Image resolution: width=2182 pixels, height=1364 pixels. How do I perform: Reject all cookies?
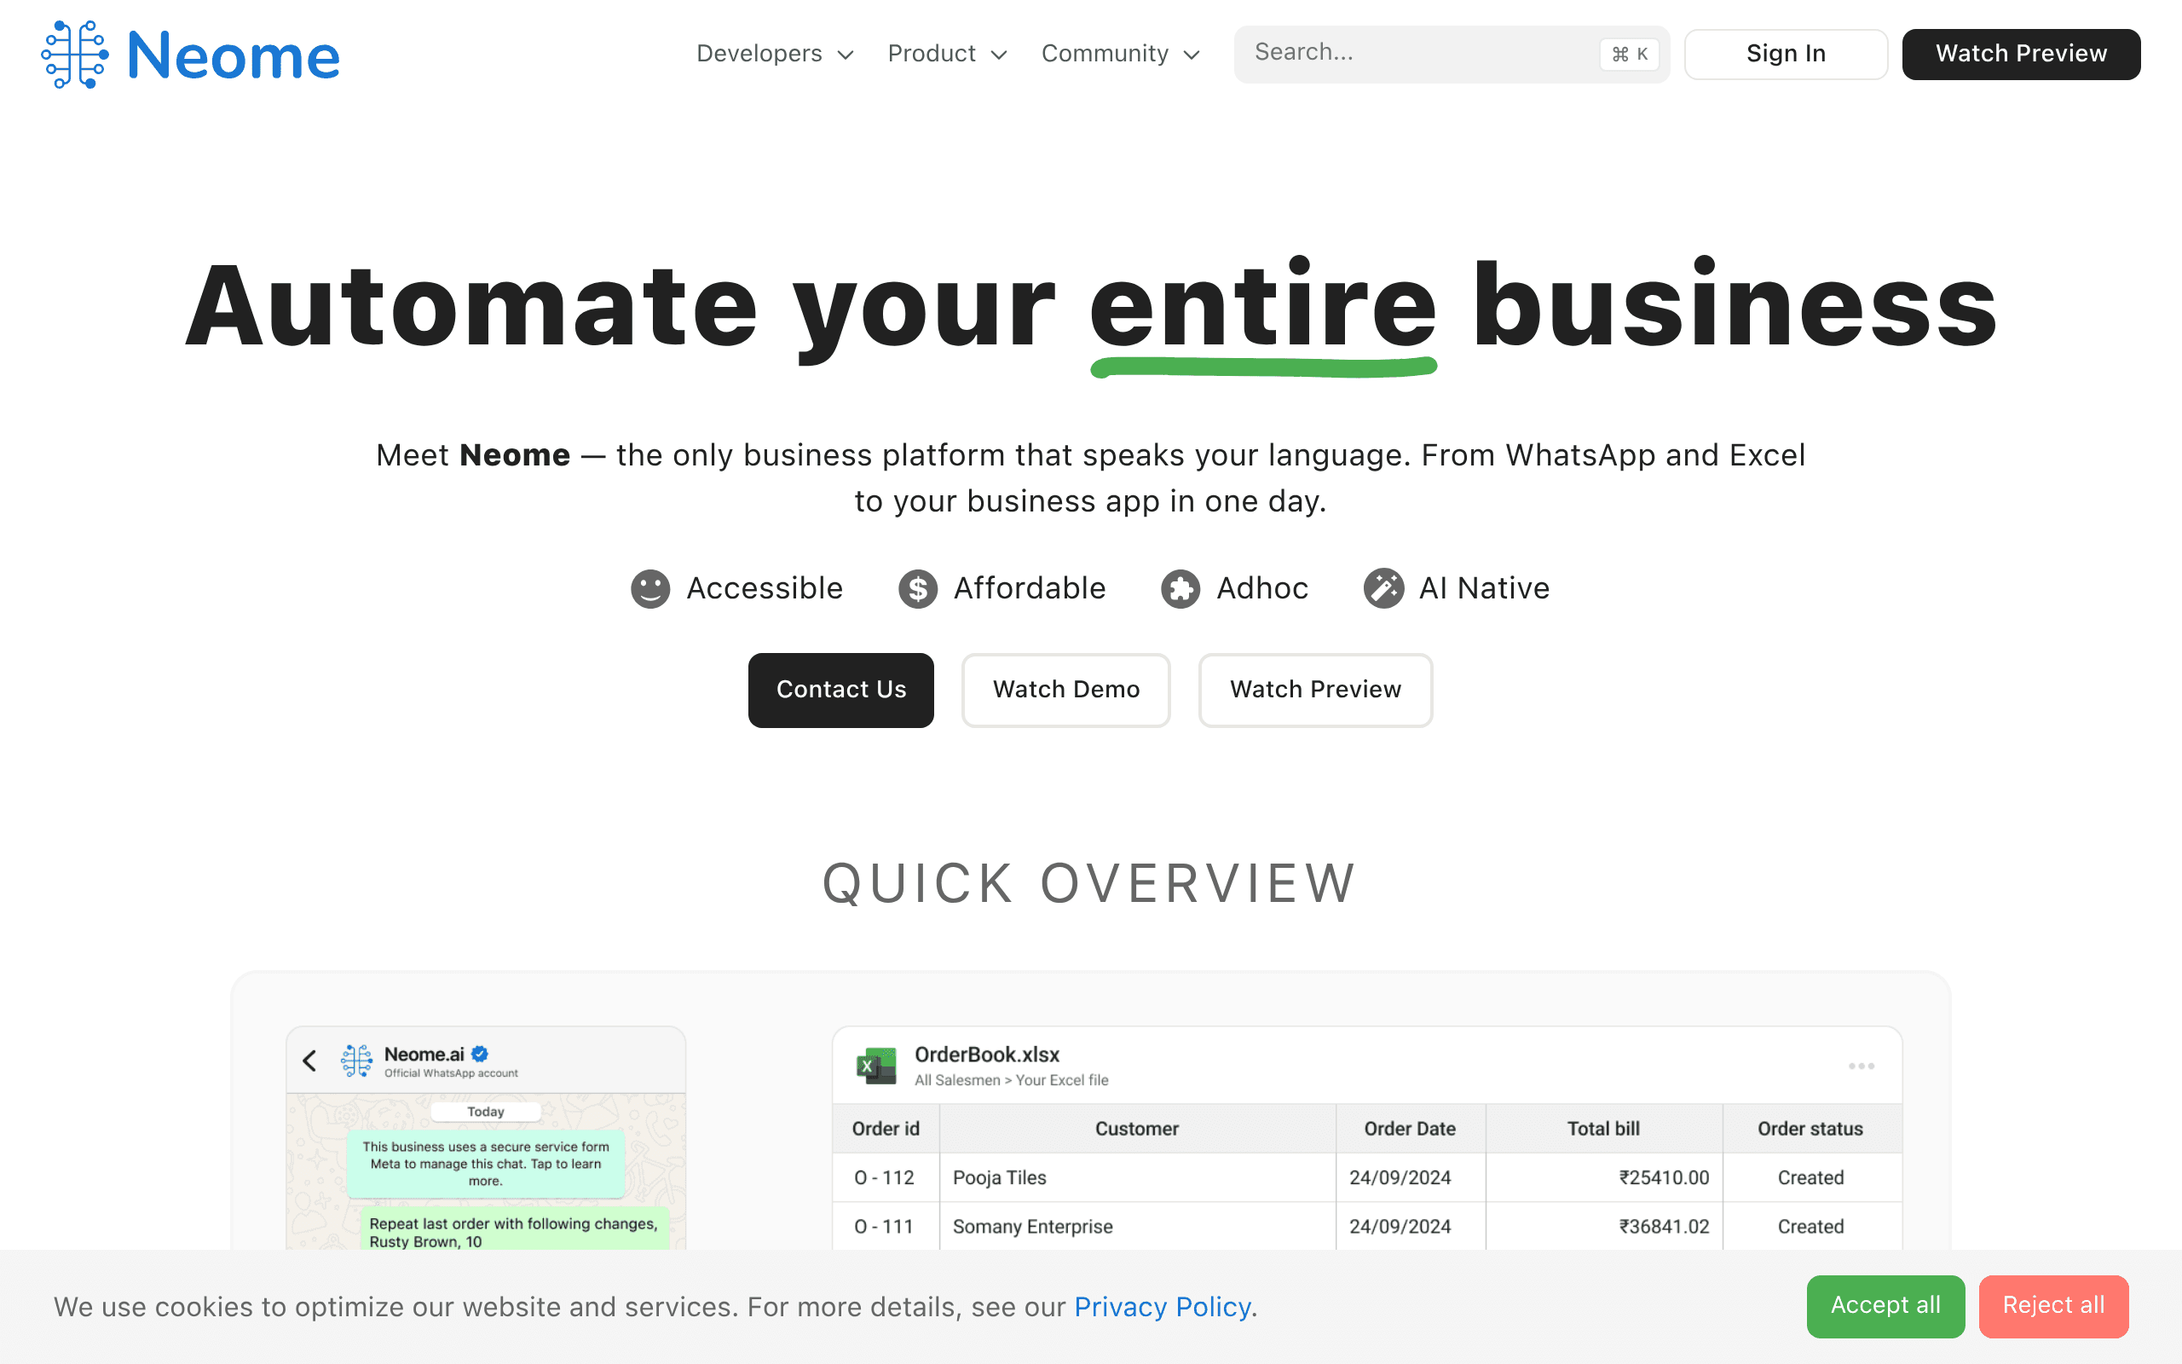[2053, 1305]
